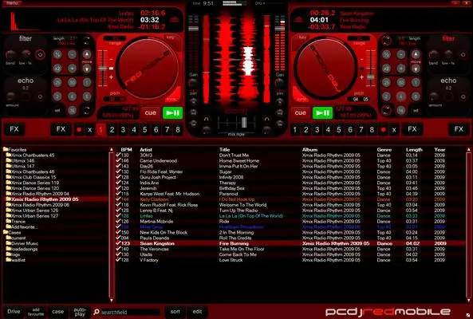Viewport: 473px width, 319px height.
Task: Click the sort button
Action: [175, 312]
